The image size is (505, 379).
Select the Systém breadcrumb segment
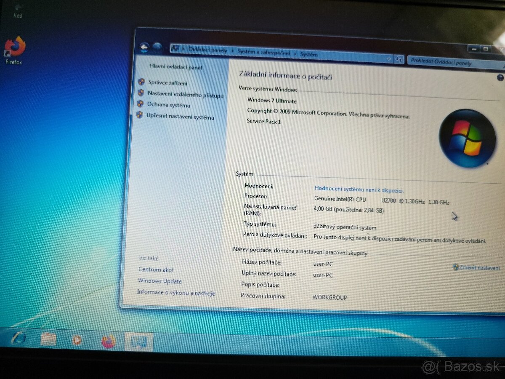309,54
